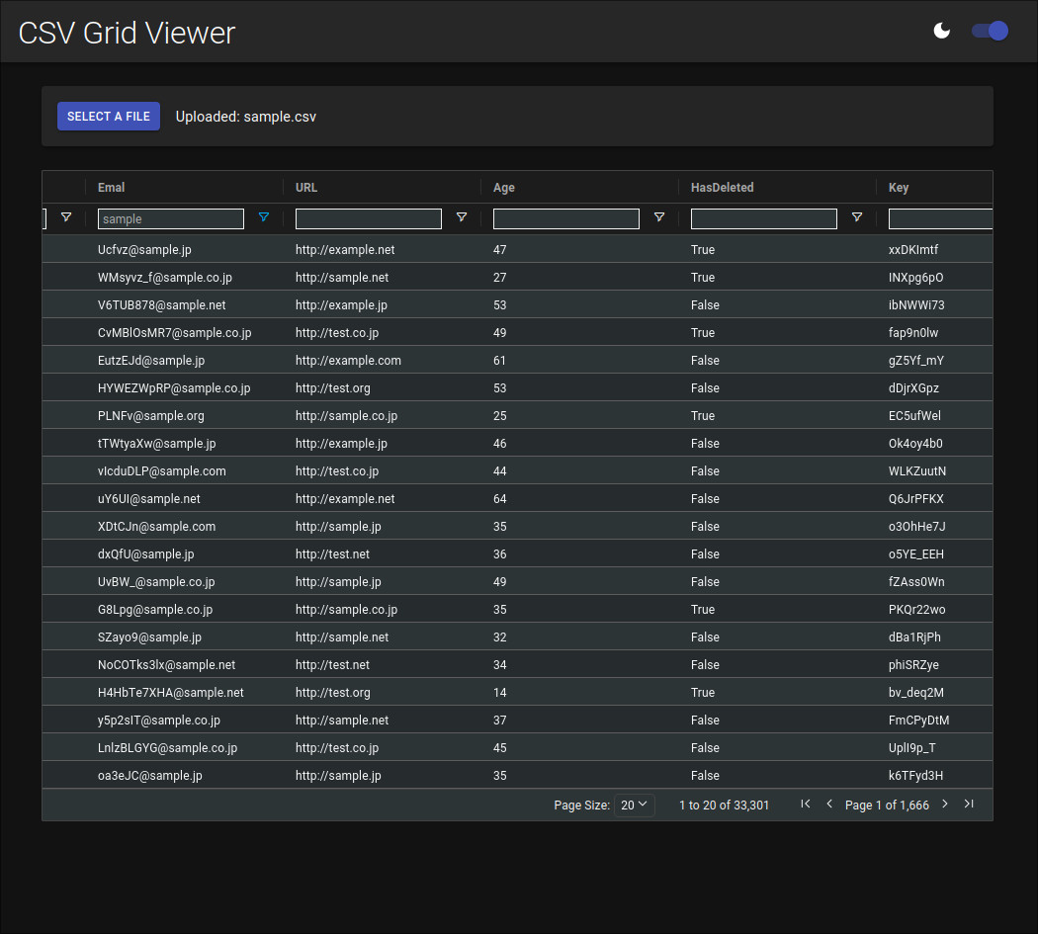
Task: Click Age value 64 in uY6UI row
Action: tap(500, 499)
